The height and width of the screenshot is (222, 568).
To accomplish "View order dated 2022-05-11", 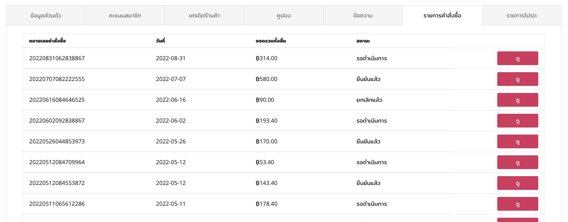I will pyautogui.click(x=517, y=204).
